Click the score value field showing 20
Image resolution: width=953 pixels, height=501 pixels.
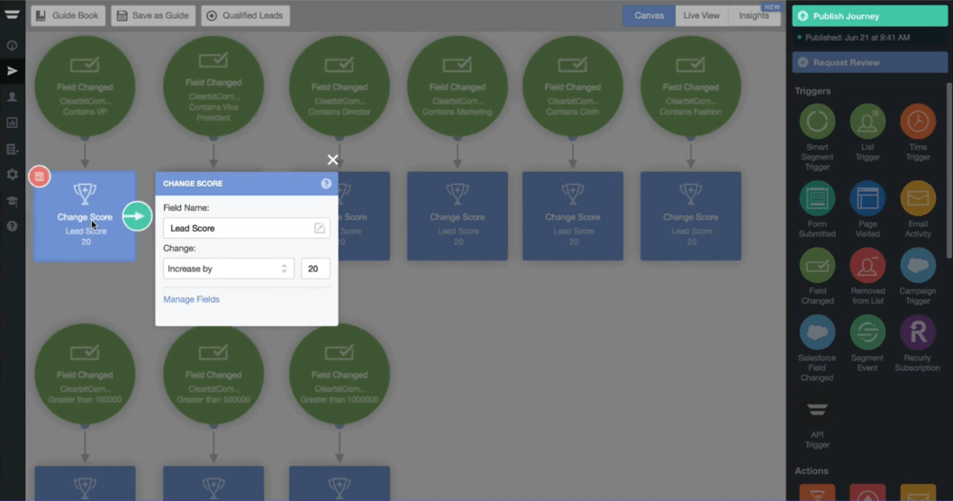315,269
